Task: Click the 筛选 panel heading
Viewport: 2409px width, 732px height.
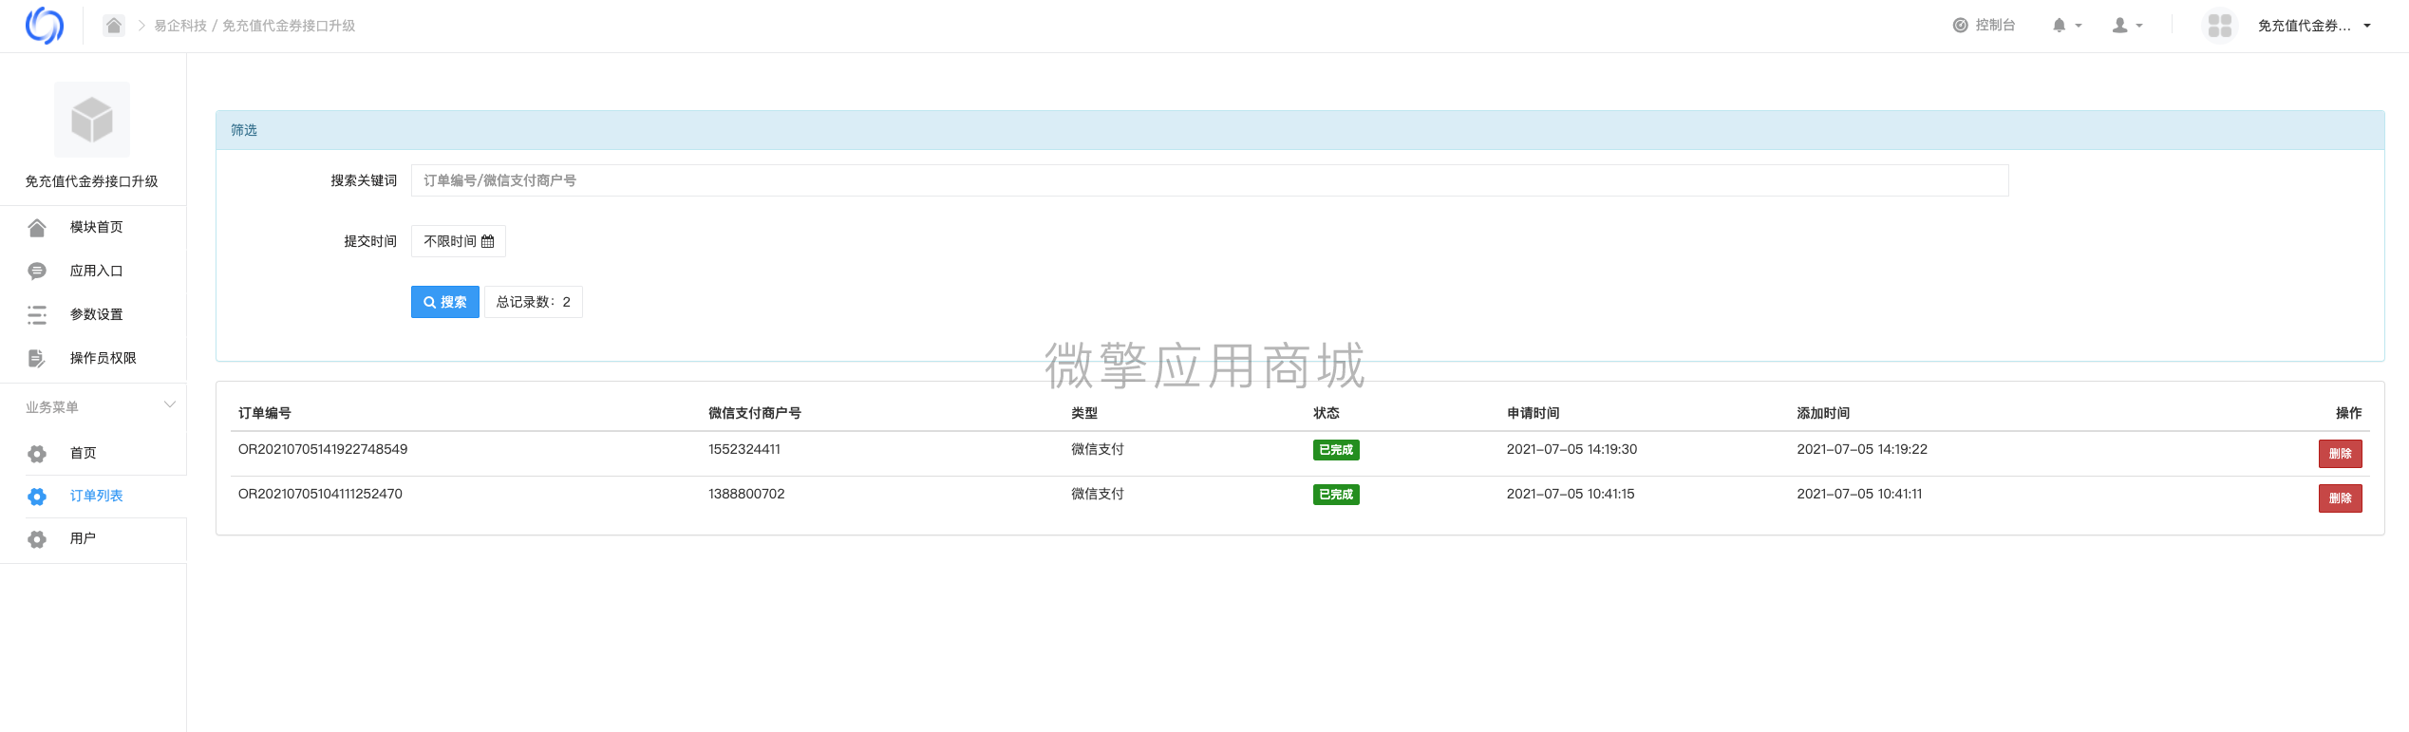Action: click(x=244, y=130)
